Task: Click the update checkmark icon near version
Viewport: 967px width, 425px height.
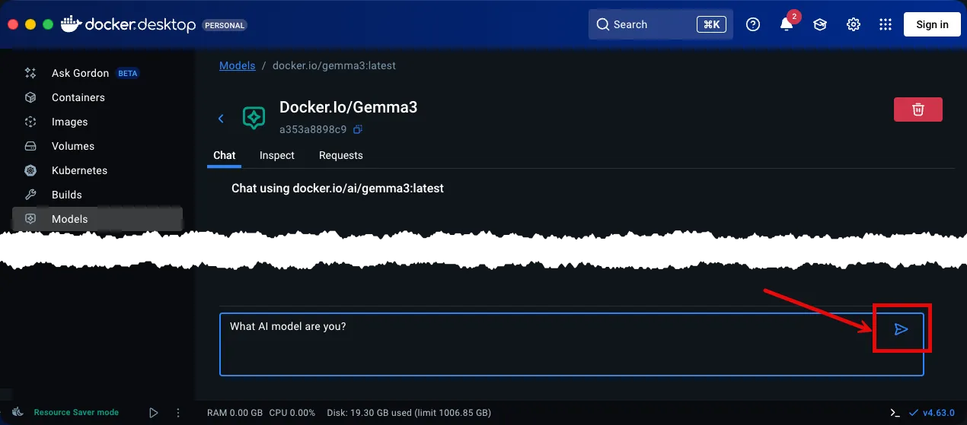Action: coord(914,413)
